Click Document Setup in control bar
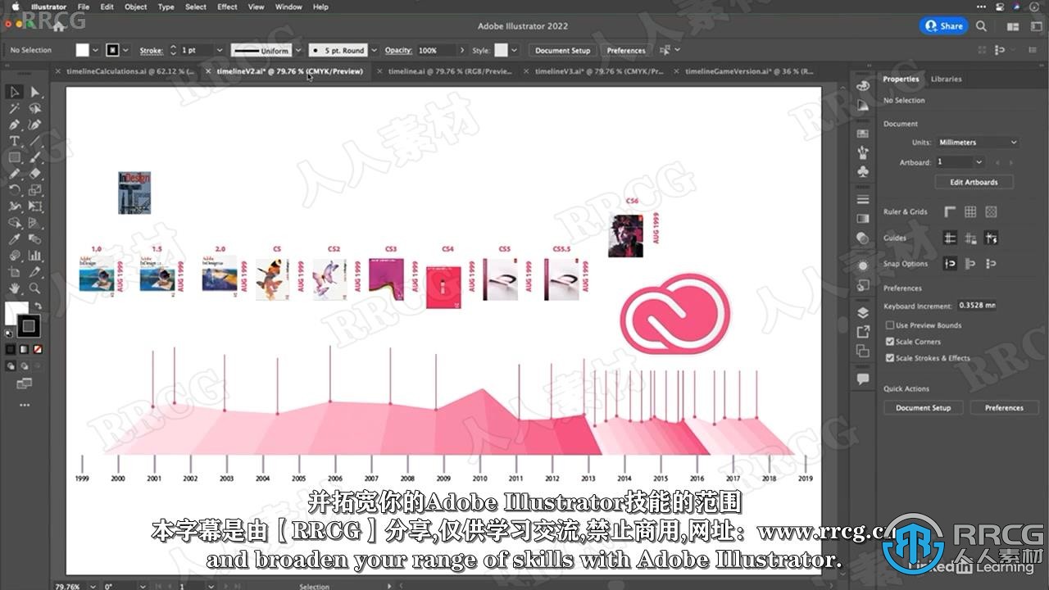 pyautogui.click(x=562, y=50)
